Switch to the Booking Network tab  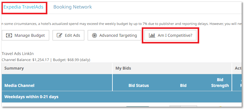[72, 7]
